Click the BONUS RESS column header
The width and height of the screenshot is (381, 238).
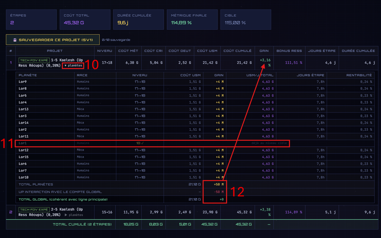point(289,51)
